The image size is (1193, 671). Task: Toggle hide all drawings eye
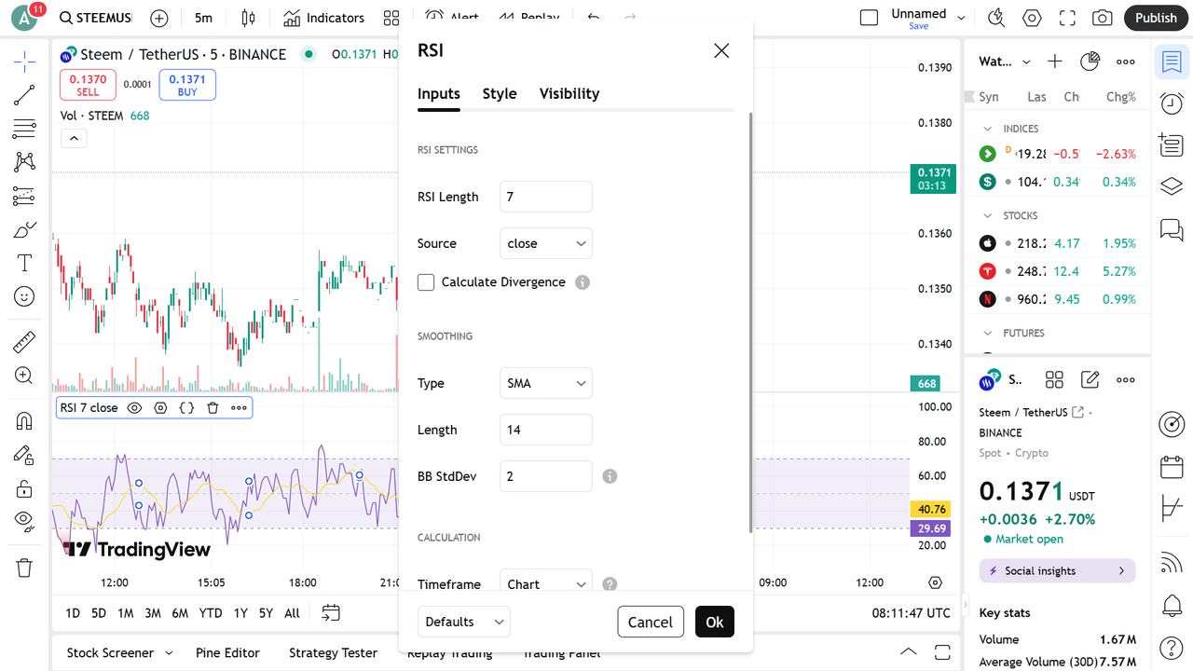(24, 520)
